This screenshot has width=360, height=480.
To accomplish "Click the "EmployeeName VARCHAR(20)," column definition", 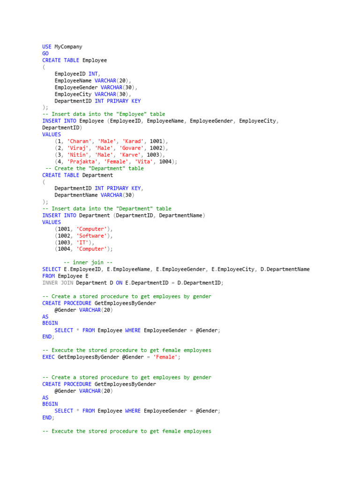I will click(x=93, y=81).
